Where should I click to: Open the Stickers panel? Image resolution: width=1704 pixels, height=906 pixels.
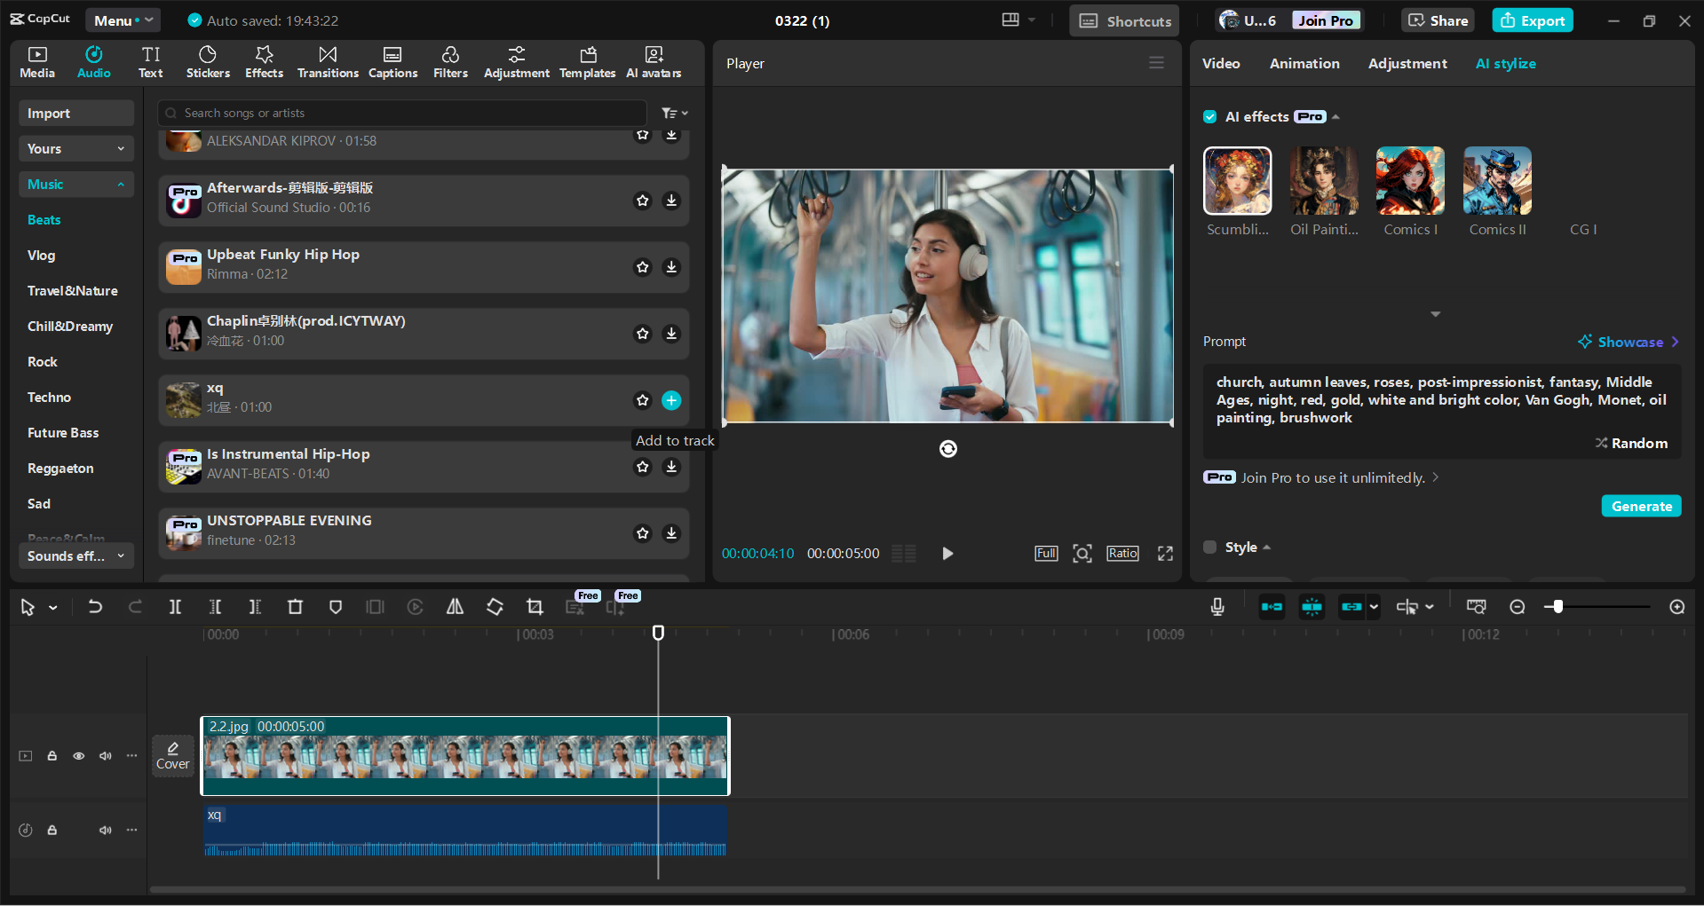208,62
